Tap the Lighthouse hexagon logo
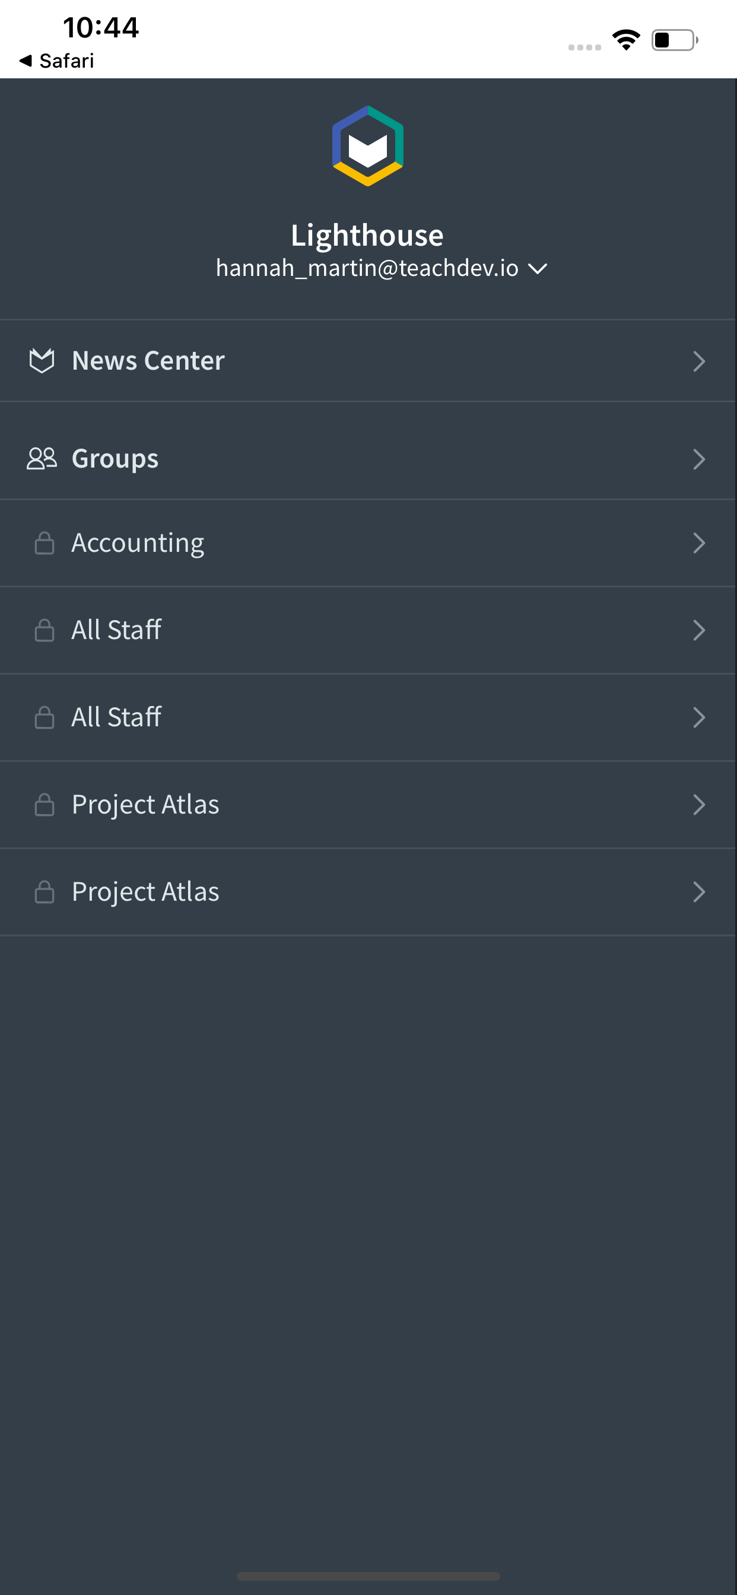Image resolution: width=737 pixels, height=1595 pixels. (368, 146)
